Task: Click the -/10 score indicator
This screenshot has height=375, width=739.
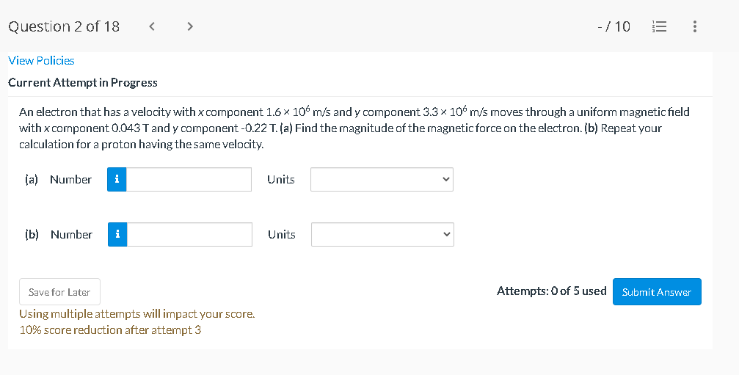Action: pyautogui.click(x=614, y=26)
